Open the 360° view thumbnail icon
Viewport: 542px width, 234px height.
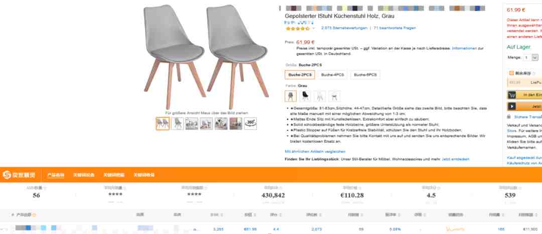(250, 123)
